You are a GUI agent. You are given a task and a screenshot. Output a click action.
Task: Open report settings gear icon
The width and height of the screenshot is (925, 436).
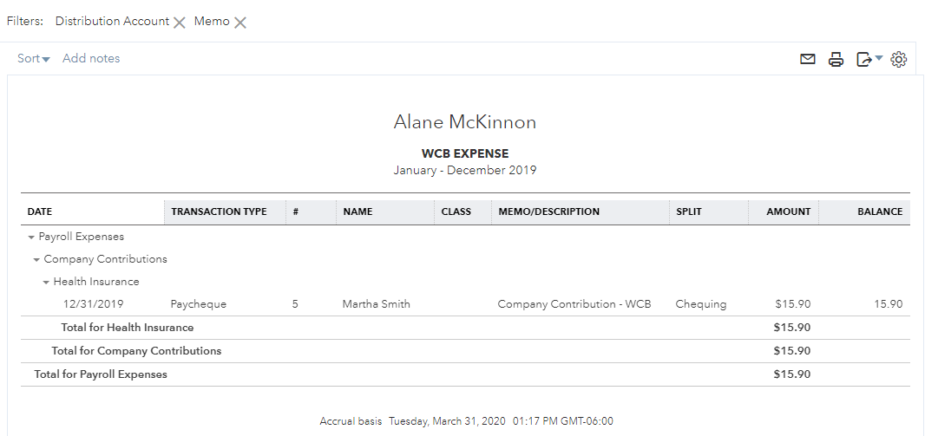click(899, 59)
